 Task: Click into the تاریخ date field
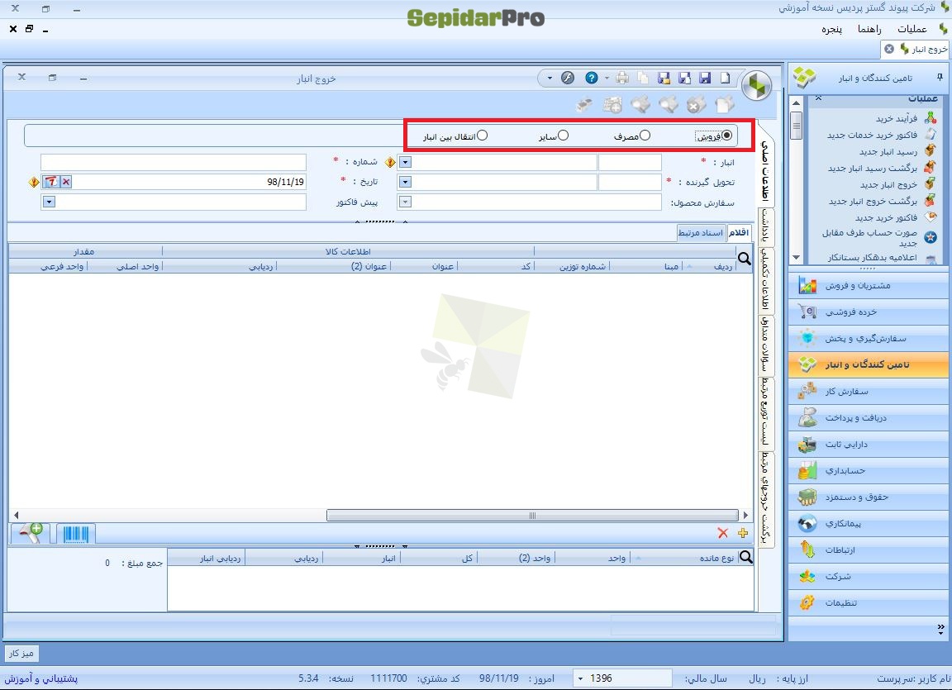[189, 182]
